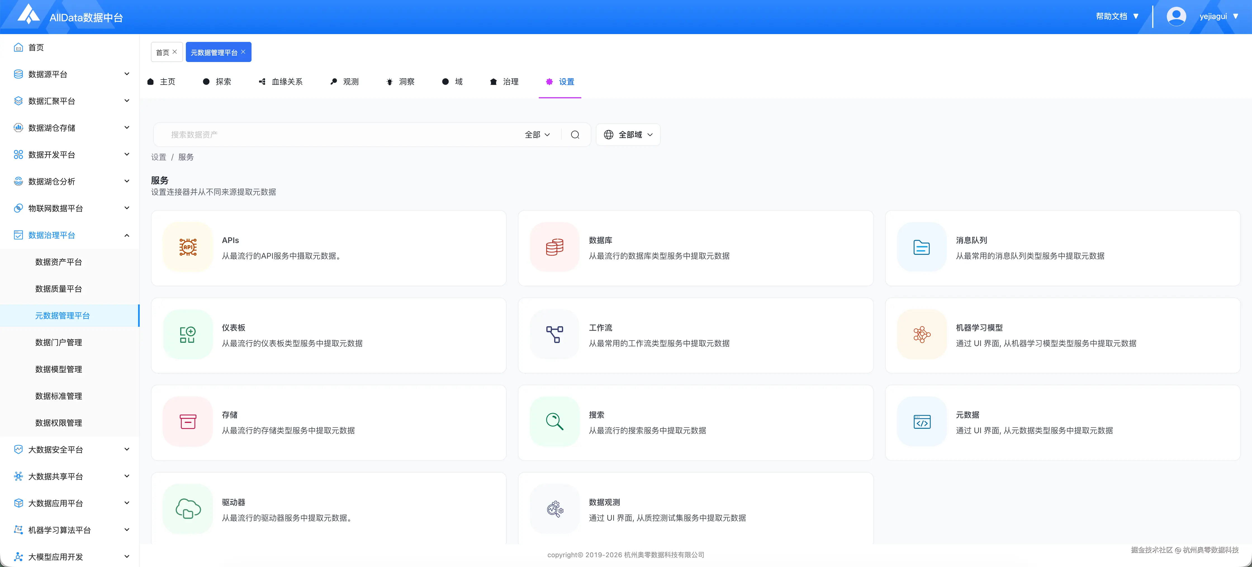Click the user avatar icon
1252x567 pixels.
[x=1176, y=16]
